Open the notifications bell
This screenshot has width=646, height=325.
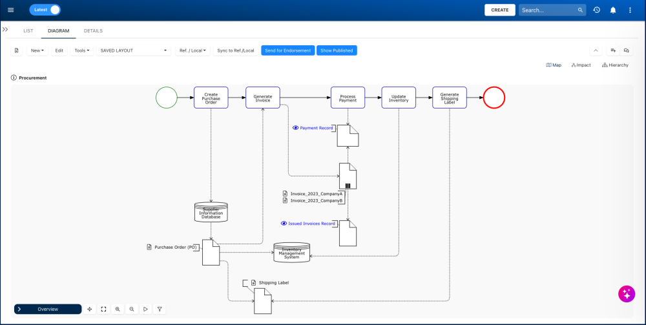coord(613,10)
